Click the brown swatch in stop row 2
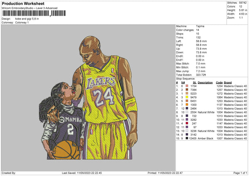This screenshot has height=176, width=249. point(187,90)
